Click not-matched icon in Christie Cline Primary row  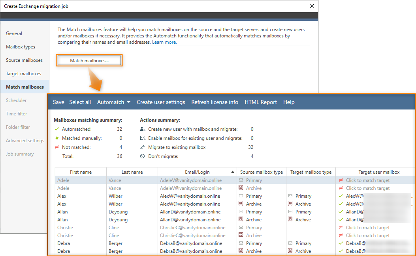point(341,227)
